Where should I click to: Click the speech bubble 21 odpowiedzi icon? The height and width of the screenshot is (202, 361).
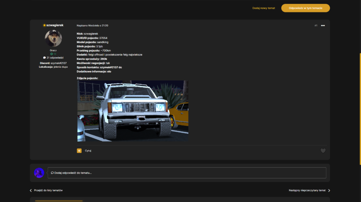[x=44, y=58]
